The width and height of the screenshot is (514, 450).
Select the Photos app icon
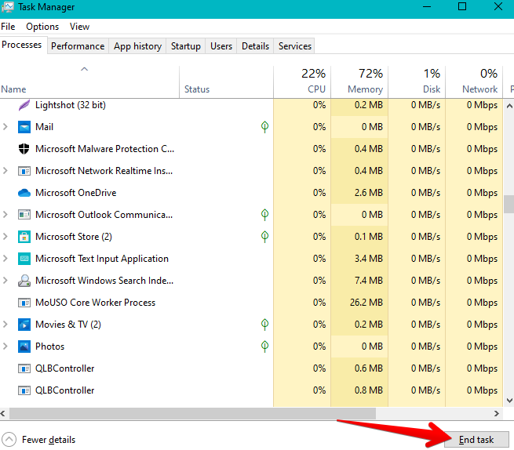click(x=24, y=347)
